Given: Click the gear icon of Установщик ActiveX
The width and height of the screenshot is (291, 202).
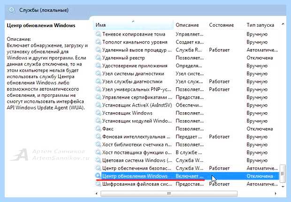Looking at the screenshot, I should tap(98, 105).
